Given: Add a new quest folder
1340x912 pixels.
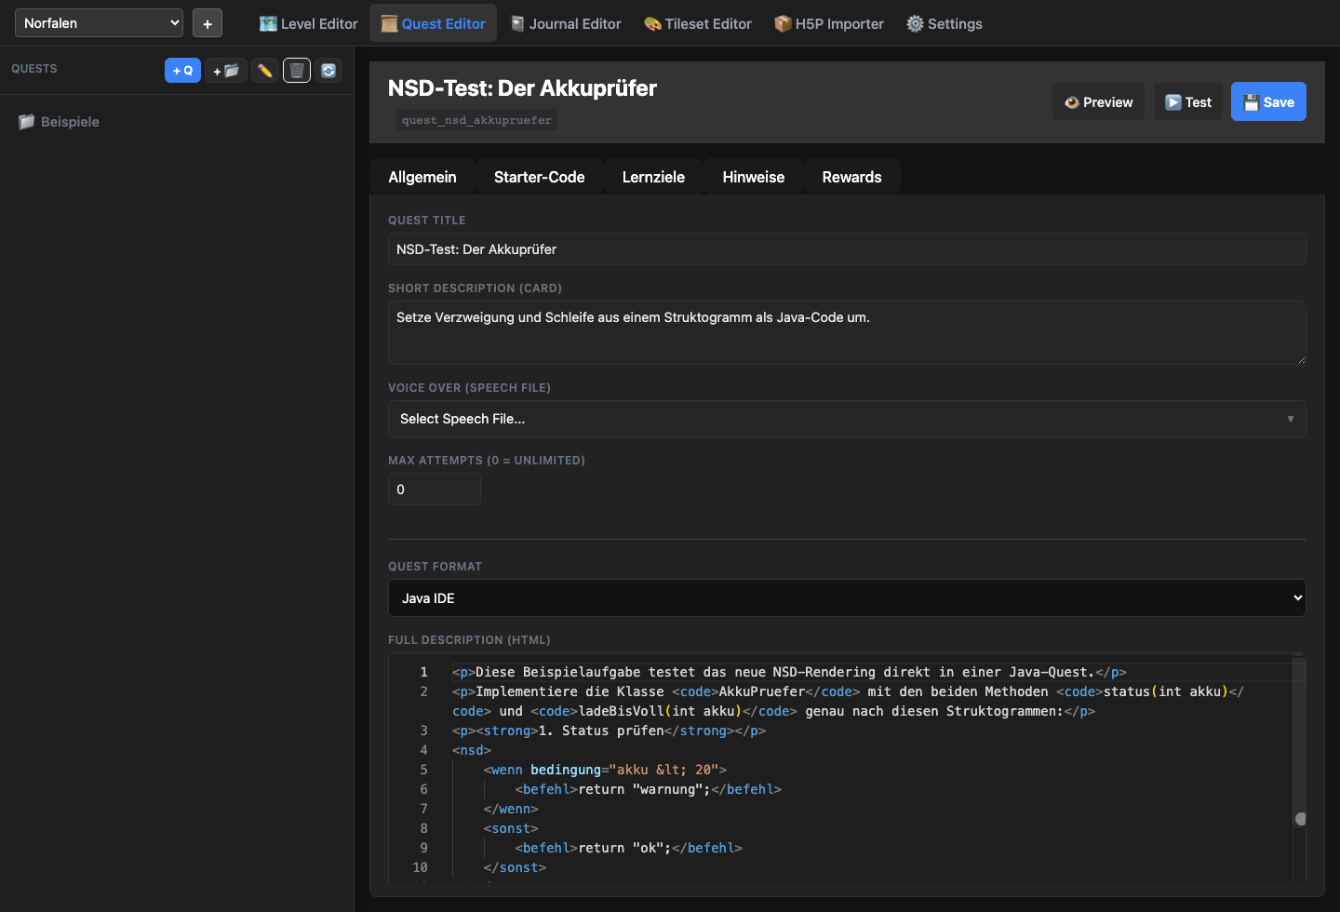Looking at the screenshot, I should (x=225, y=70).
